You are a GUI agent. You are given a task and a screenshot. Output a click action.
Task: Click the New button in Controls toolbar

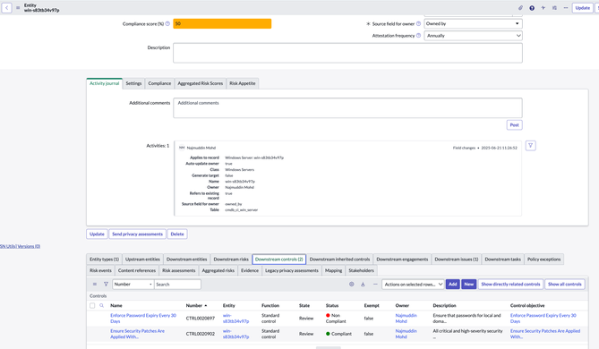(x=469, y=284)
